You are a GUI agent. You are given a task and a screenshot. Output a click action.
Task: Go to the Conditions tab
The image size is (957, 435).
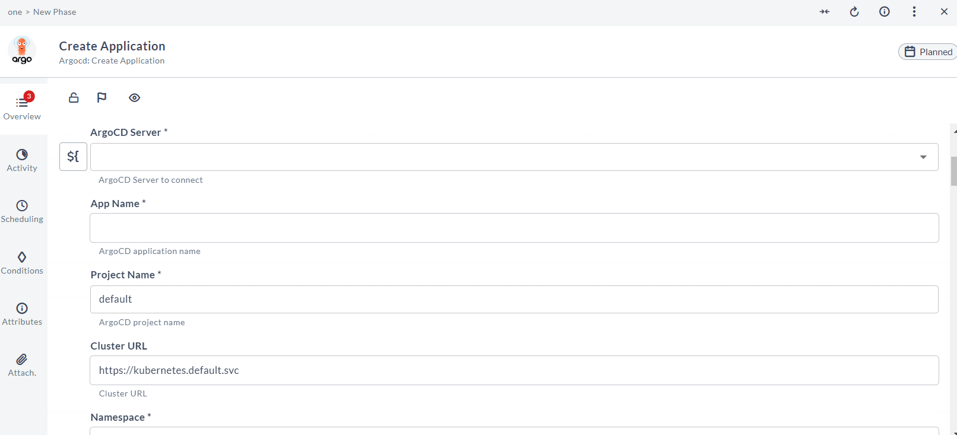point(22,263)
